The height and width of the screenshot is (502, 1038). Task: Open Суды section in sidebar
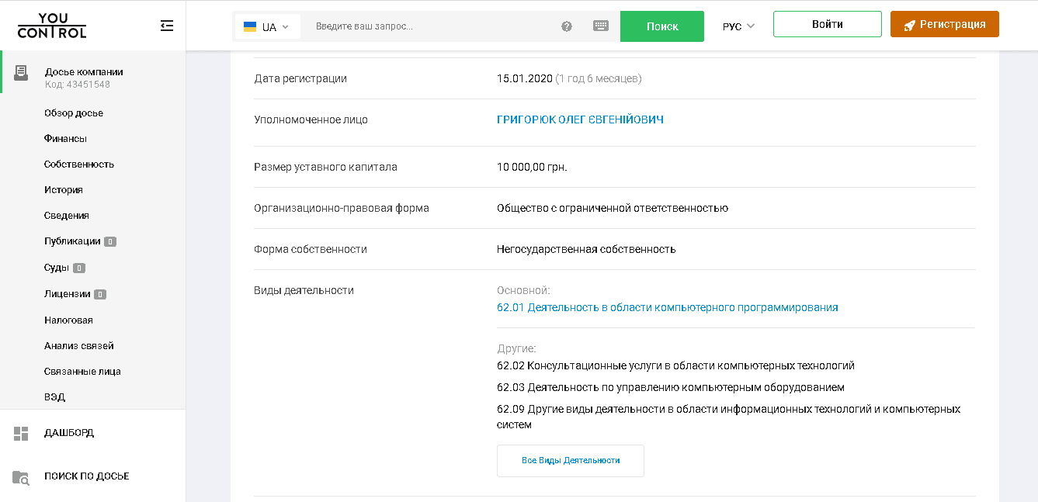coord(57,268)
